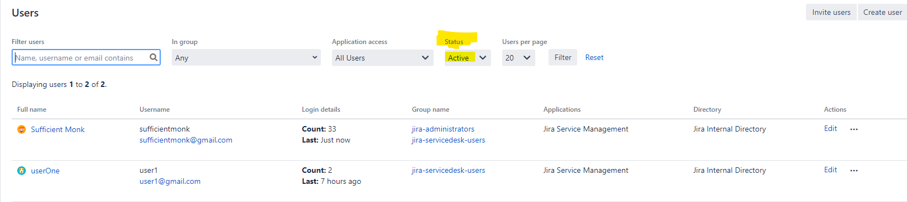The width and height of the screenshot is (907, 202).
Task: Click the username text sufficientmonk
Action: tap(165, 129)
